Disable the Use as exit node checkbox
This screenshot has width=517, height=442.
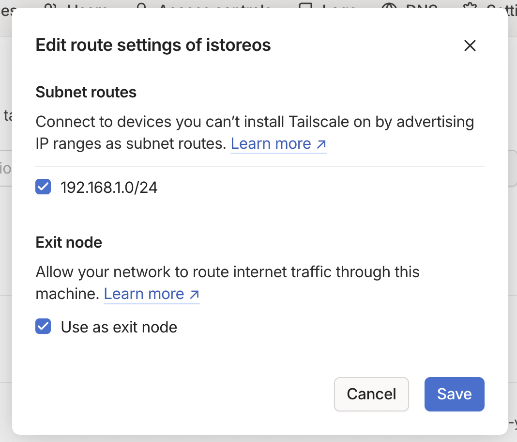pyautogui.click(x=43, y=327)
